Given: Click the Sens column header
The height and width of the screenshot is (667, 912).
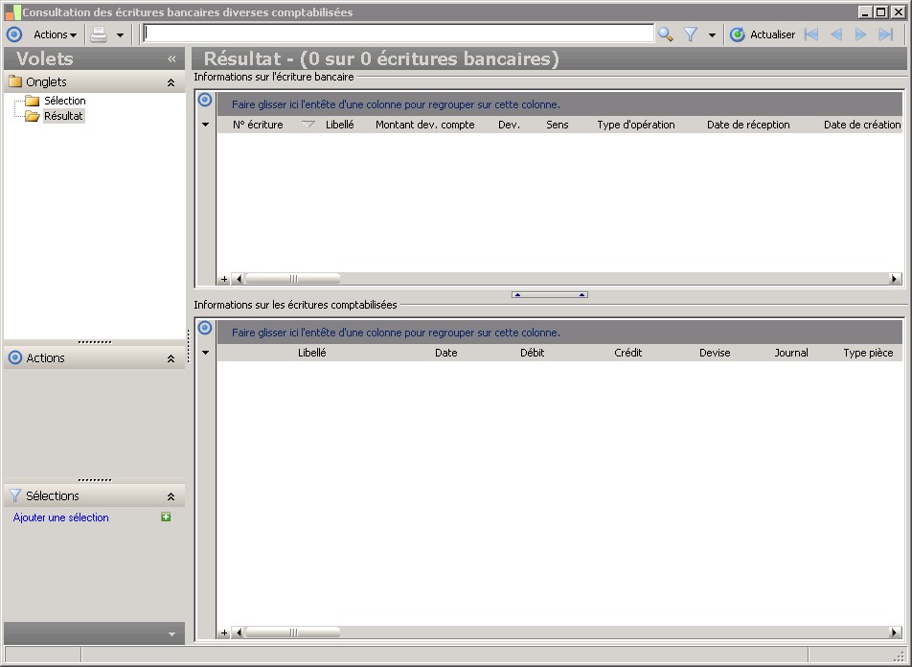Looking at the screenshot, I should (x=558, y=125).
